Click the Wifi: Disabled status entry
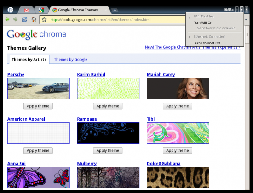The height and width of the screenshot is (193, 253). pyautogui.click(x=204, y=16)
